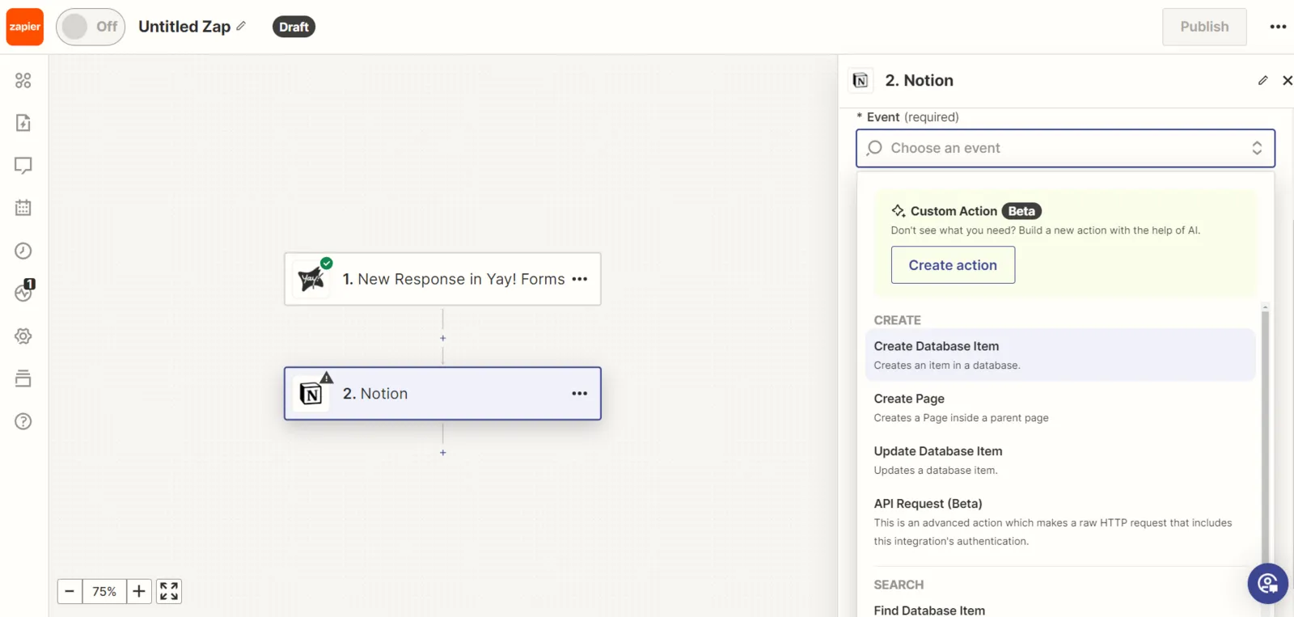The width and height of the screenshot is (1294, 617).
Task: Click the Yay! Forms app icon
Action: pyautogui.click(x=311, y=279)
